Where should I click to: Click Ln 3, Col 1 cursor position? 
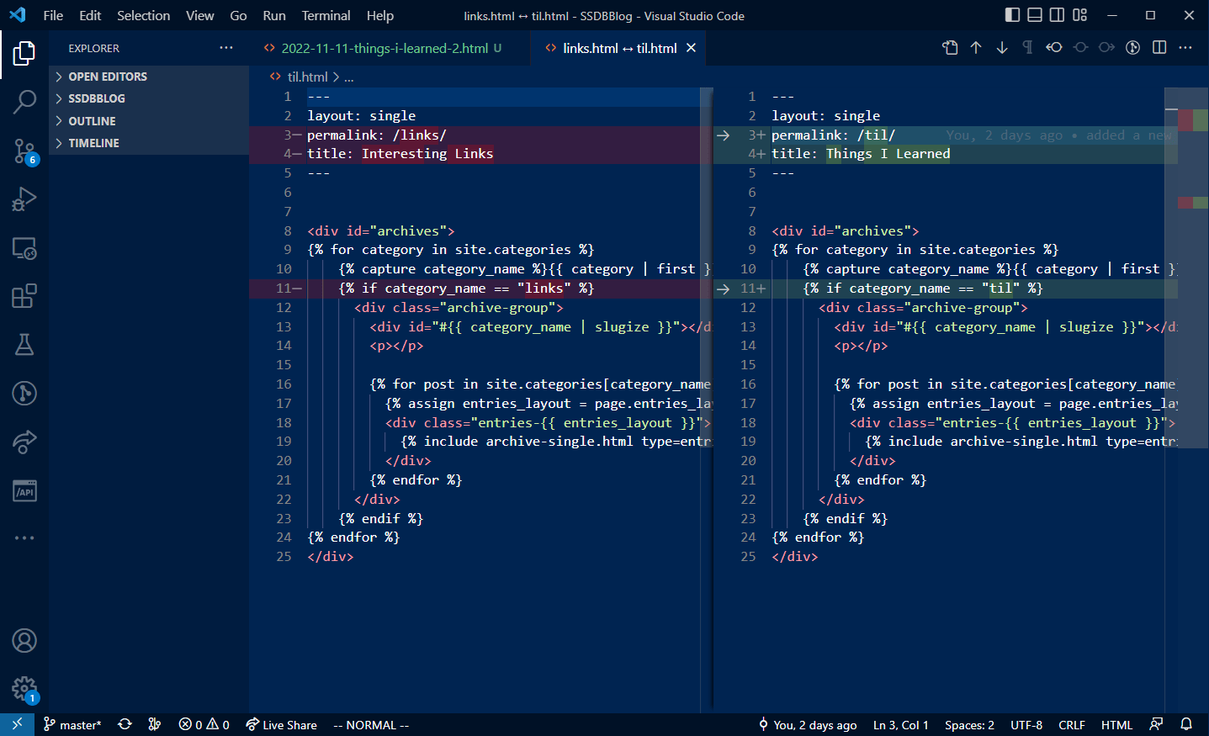(901, 724)
